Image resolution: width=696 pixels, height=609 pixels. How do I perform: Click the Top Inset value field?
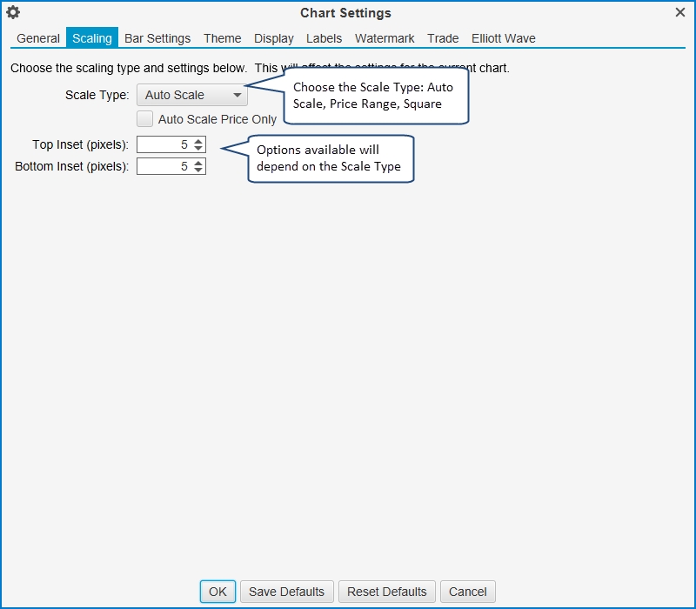click(164, 144)
